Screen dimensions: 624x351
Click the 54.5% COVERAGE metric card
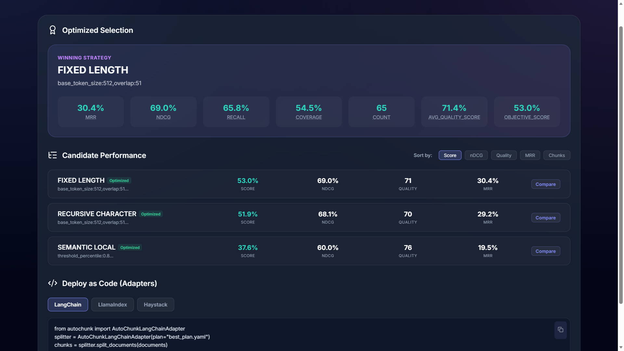click(x=309, y=112)
